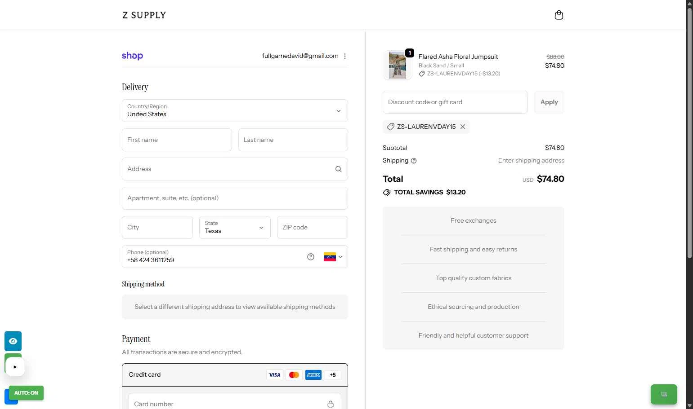
Task: Click the address search magnifier icon
Action: [x=338, y=169]
